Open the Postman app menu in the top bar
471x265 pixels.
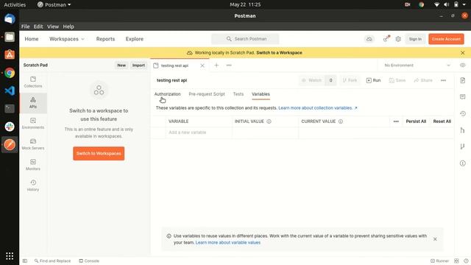54,4
